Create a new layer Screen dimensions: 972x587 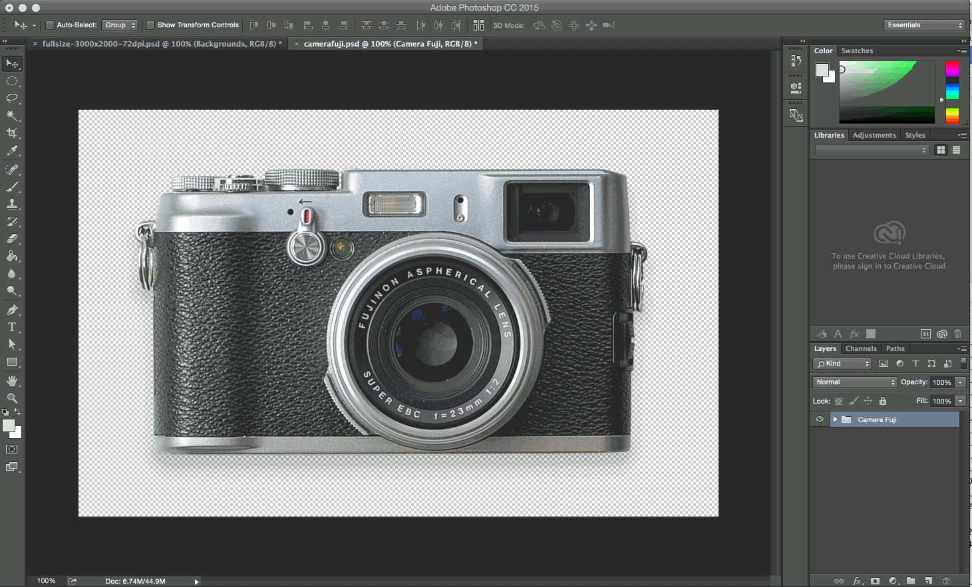(929, 581)
